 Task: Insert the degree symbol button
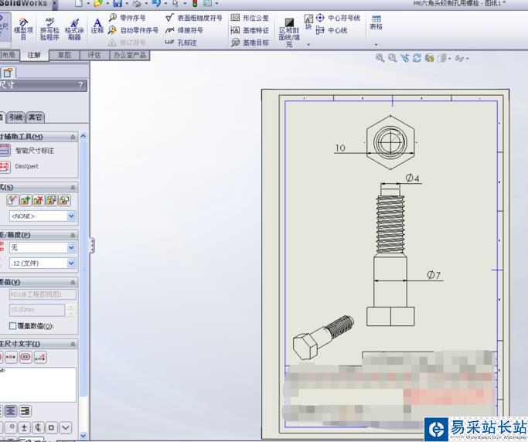pos(12,427)
